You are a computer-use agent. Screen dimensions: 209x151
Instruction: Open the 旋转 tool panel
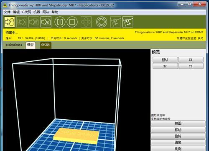pos(178,136)
